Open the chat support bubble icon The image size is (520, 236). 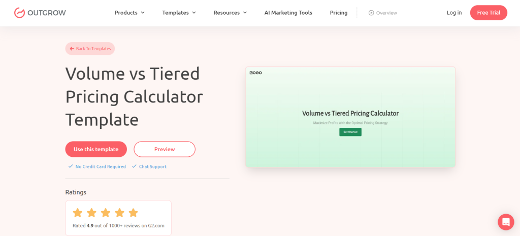point(506,222)
